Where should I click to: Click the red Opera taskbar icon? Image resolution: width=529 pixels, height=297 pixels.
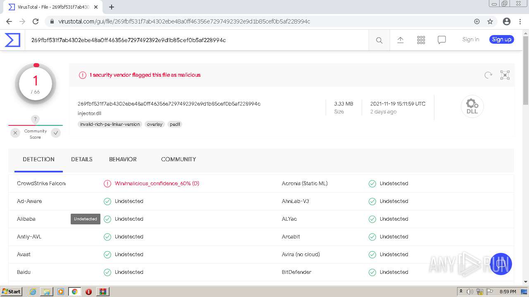coord(88,292)
